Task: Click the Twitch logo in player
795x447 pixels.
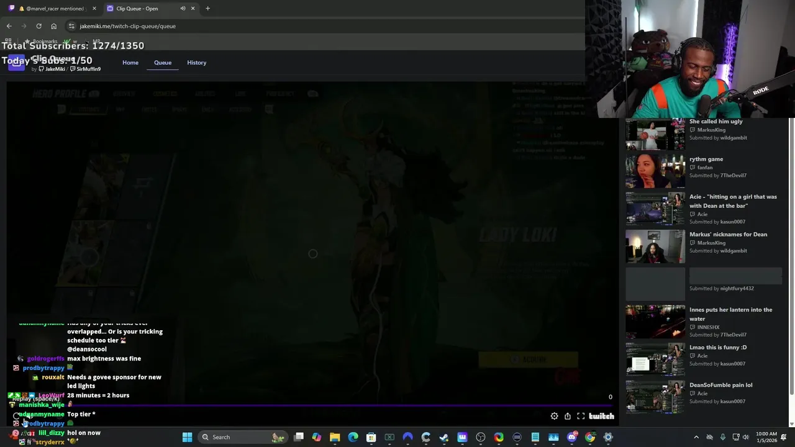Action: [x=601, y=417]
